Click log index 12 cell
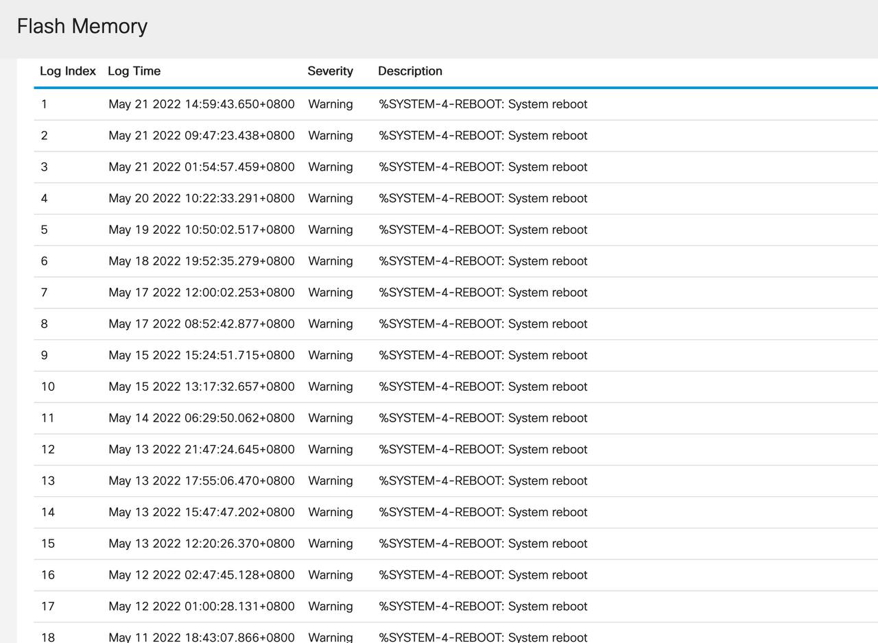 pos(48,450)
